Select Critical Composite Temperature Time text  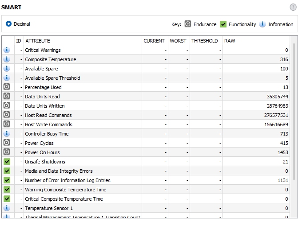click(x=64, y=199)
